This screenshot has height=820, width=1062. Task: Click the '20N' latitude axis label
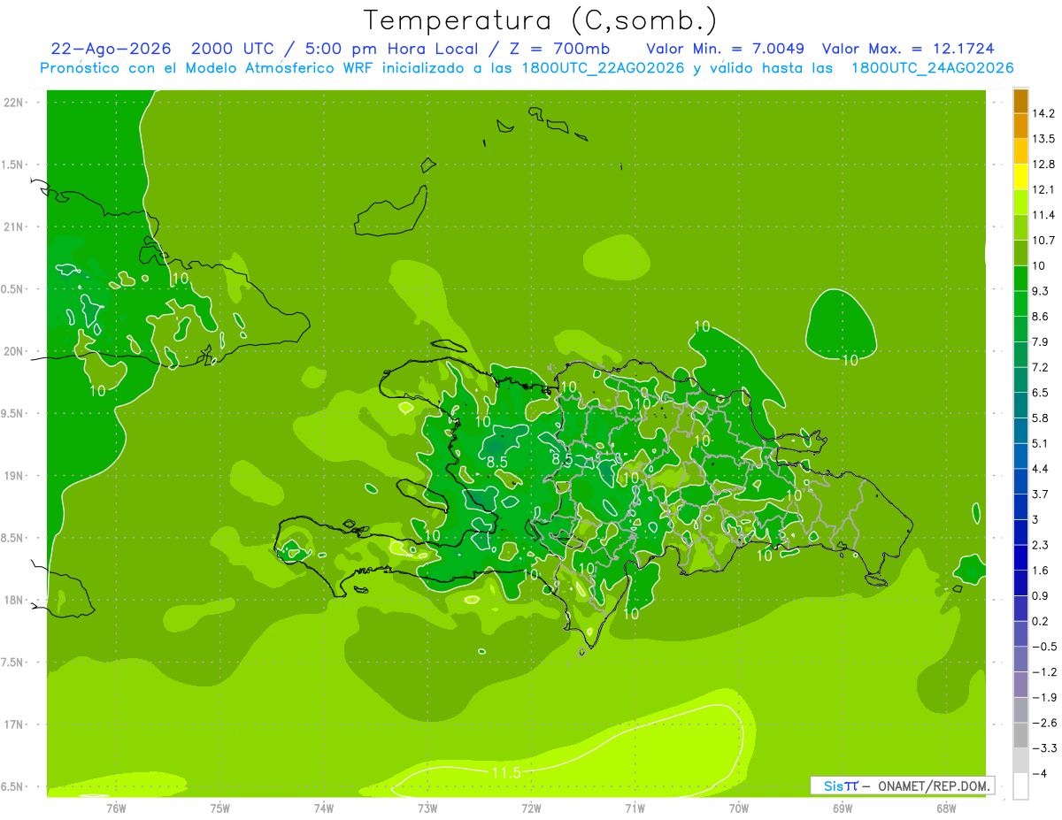12,351
